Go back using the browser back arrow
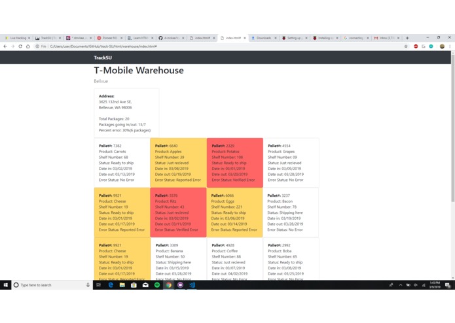Screen dimensions: 455x323 tap(5, 46)
